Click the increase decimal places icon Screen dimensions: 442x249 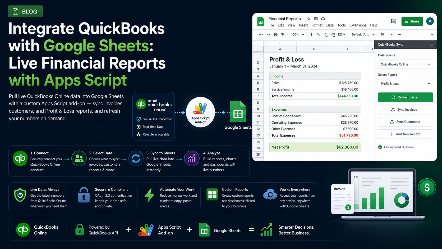click(x=333, y=35)
